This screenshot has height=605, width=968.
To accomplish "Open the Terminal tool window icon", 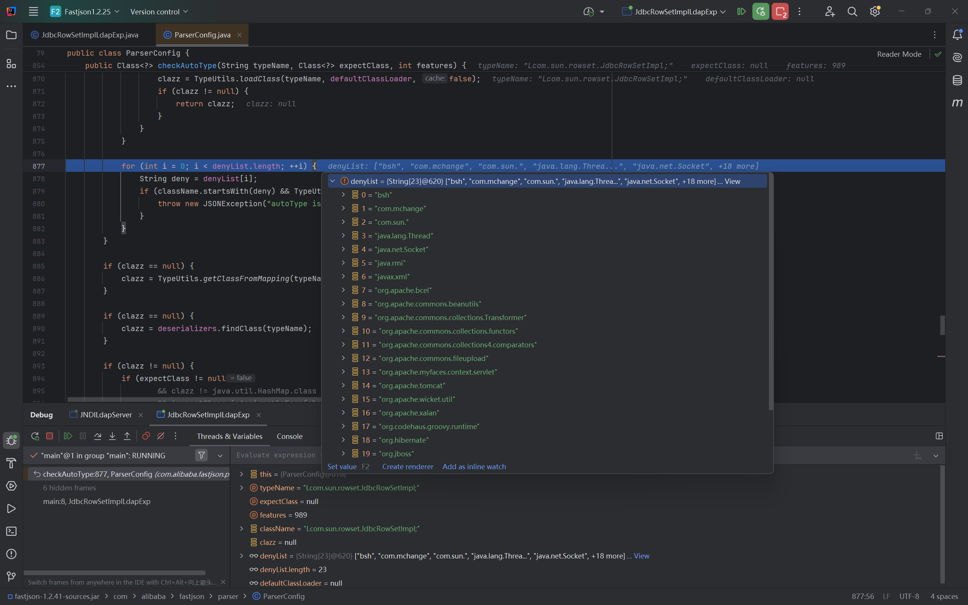I will pyautogui.click(x=11, y=531).
